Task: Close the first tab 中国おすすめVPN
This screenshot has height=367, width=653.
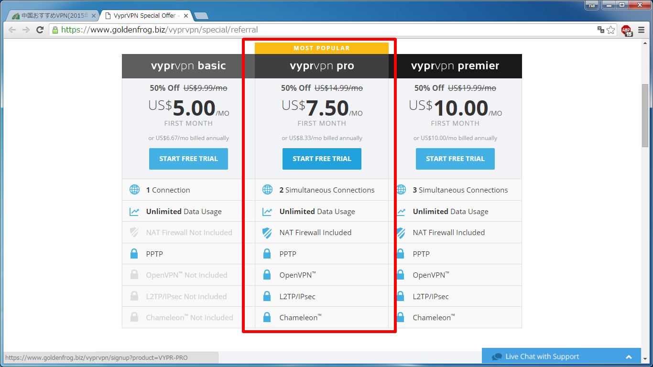Action: pyautogui.click(x=93, y=16)
